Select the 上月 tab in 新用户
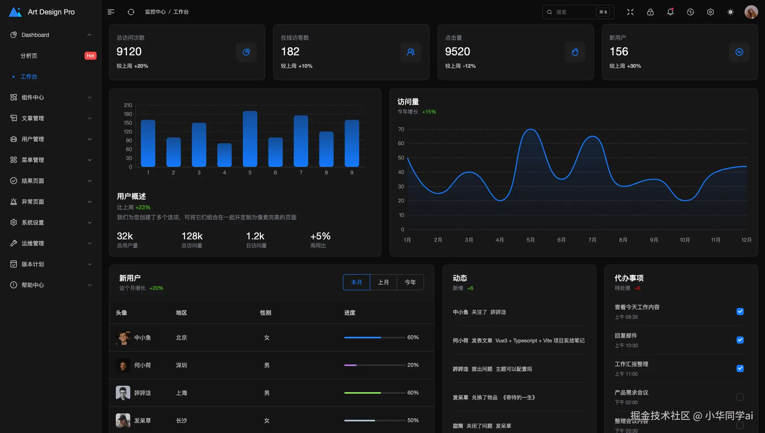The width and height of the screenshot is (765, 433). pos(384,282)
